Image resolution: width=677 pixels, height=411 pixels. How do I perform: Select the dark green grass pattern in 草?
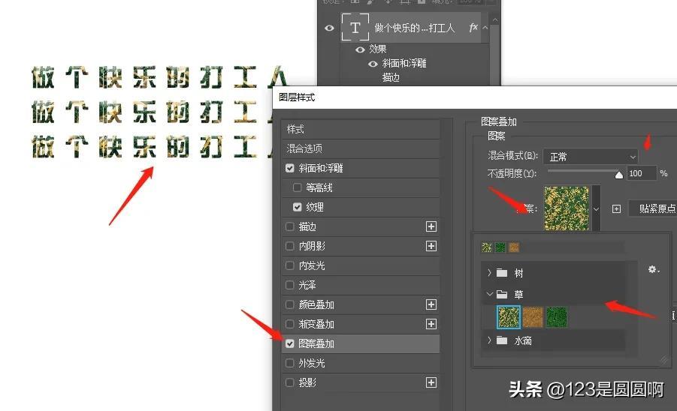pyautogui.click(x=556, y=317)
